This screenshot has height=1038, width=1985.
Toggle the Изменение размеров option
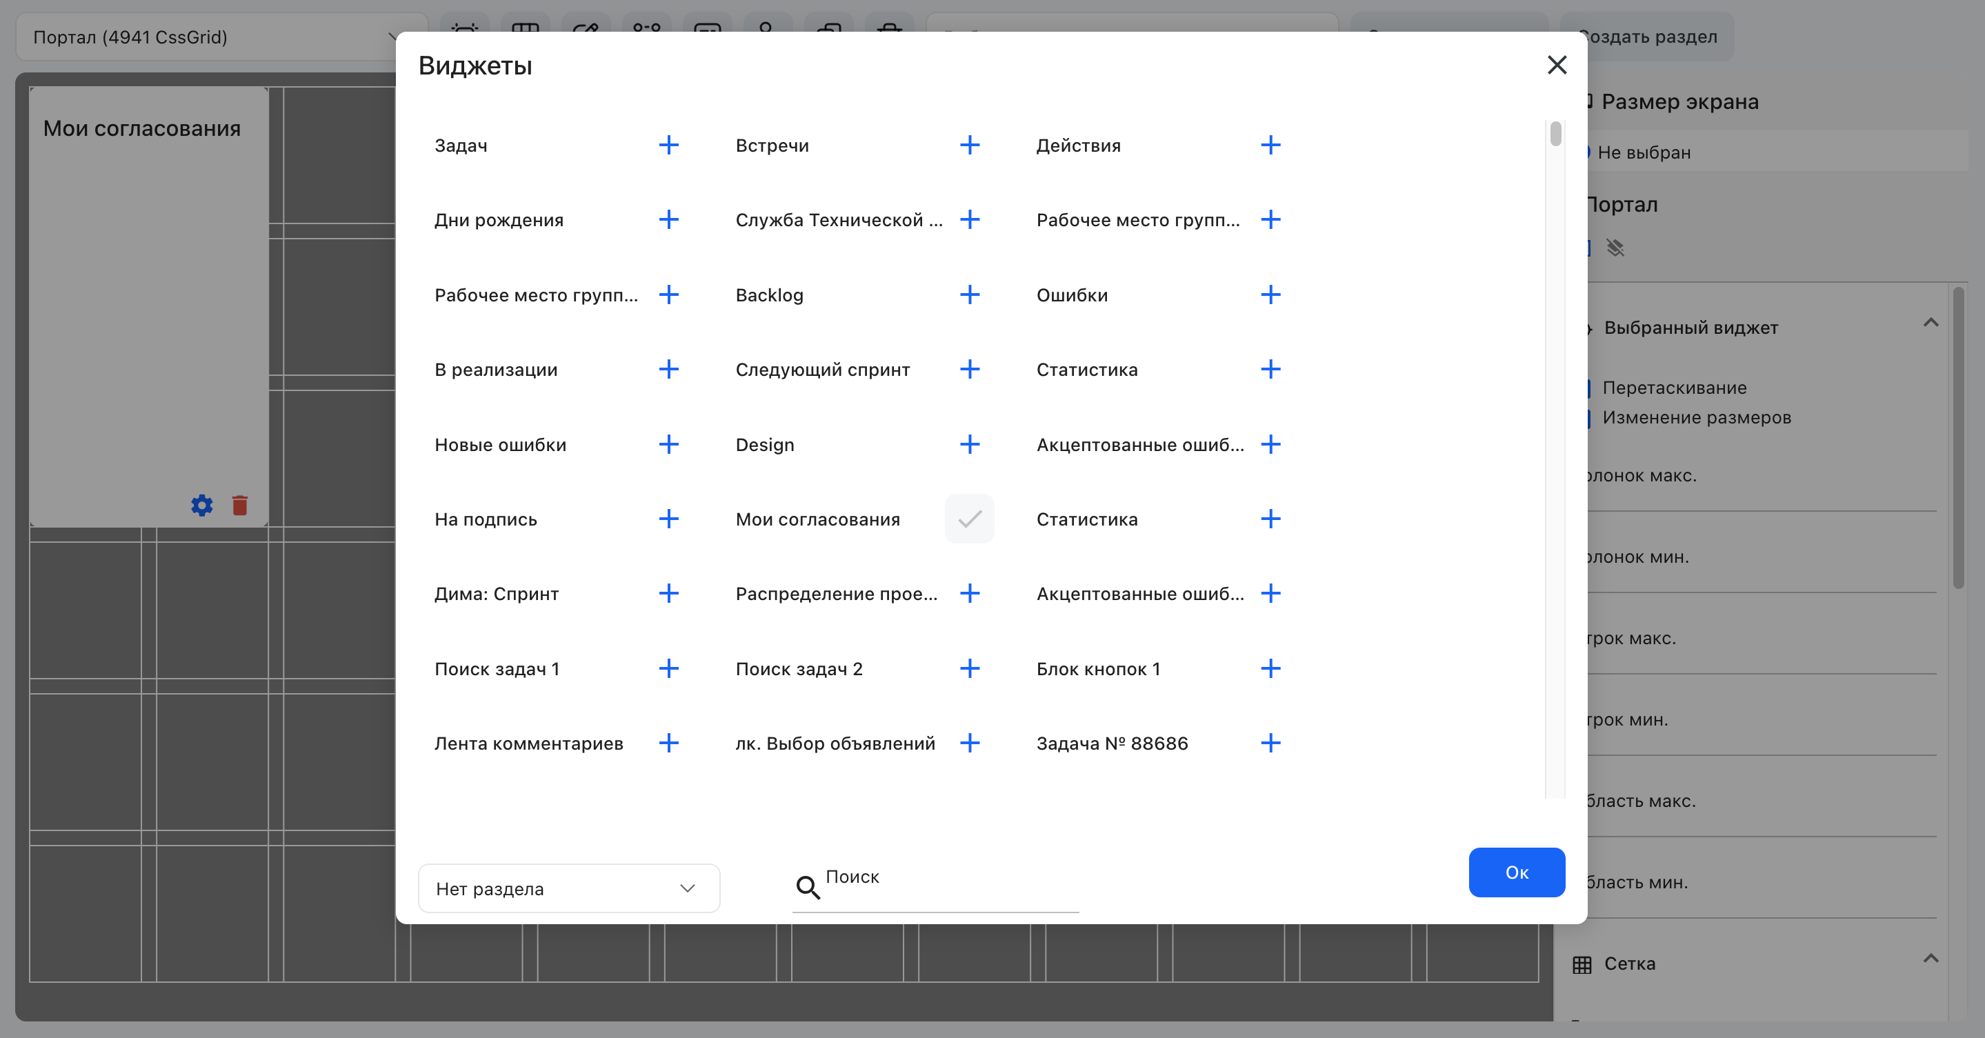[x=1695, y=418]
